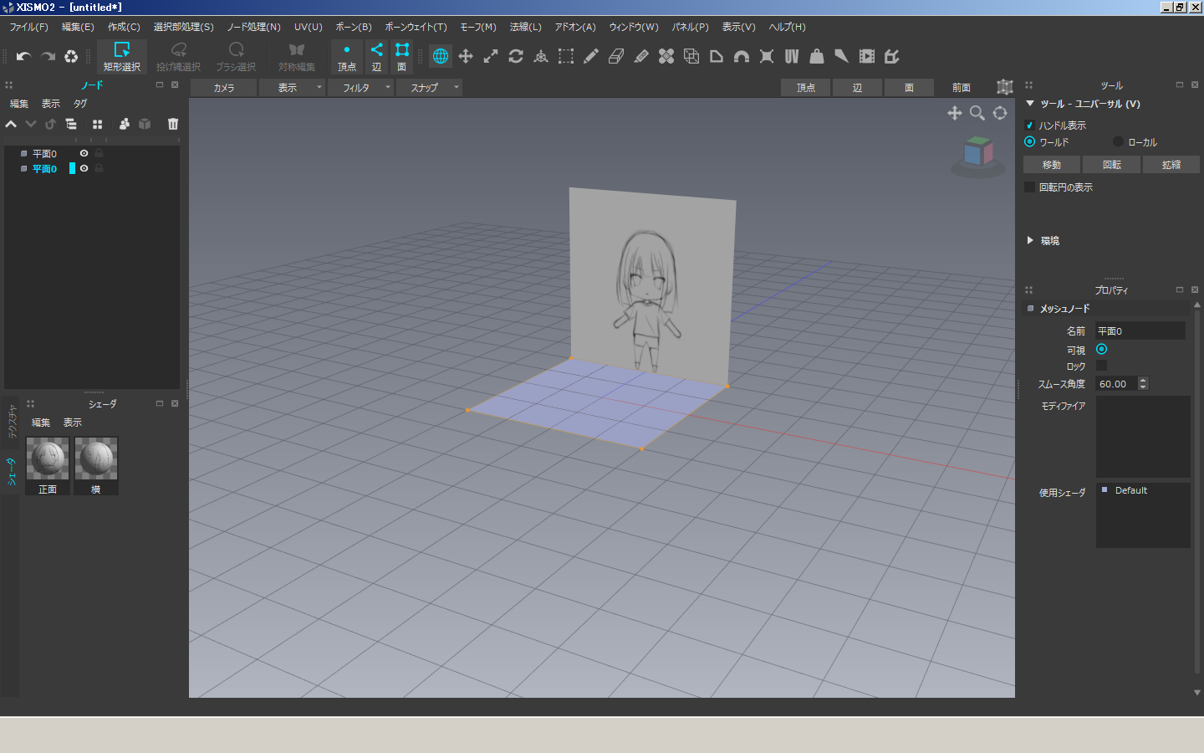The height and width of the screenshot is (753, 1204).
Task: Enable 面 face mode in main toolbar
Action: click(x=401, y=56)
